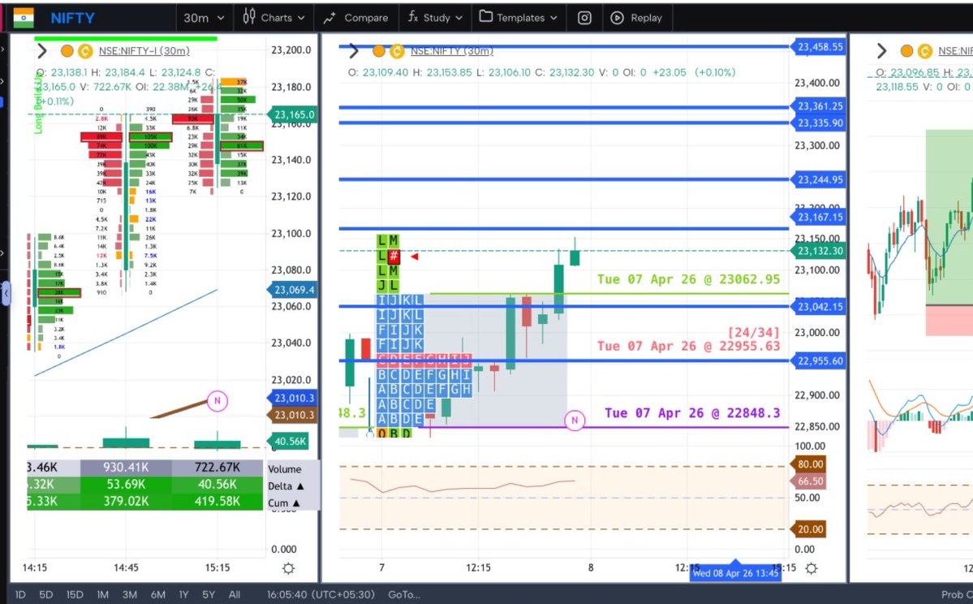Click the 66.50 RSI value label
Viewport: 973px width, 604px height.
[808, 481]
